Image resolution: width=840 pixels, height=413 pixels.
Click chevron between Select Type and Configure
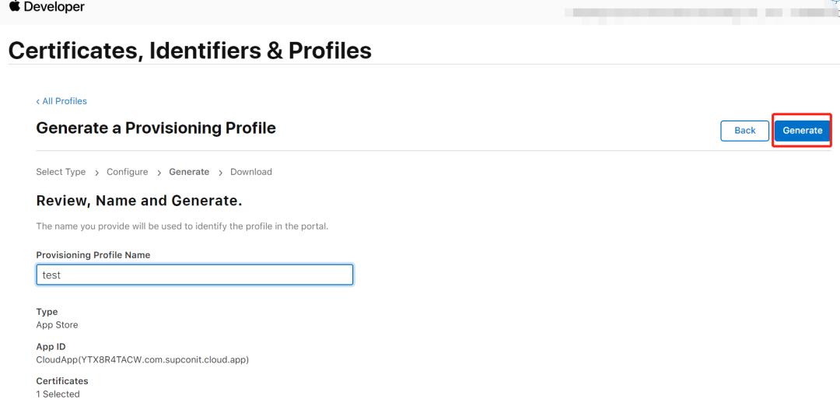96,173
